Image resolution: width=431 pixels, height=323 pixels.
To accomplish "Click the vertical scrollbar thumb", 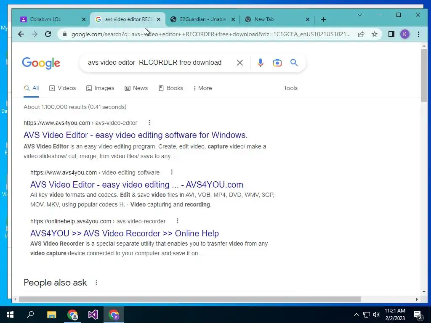I will [x=424, y=76].
